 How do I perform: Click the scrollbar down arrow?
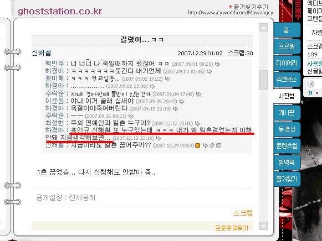[263, 226]
